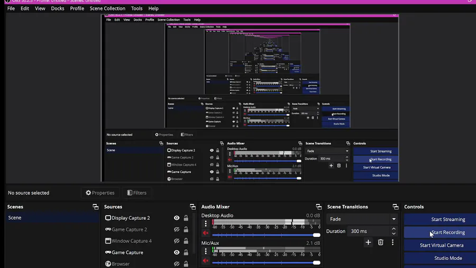The width and height of the screenshot is (476, 268).
Task: Click the No source selected label
Action: [29, 193]
